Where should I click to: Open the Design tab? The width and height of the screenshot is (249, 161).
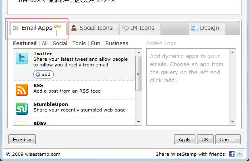206,29
